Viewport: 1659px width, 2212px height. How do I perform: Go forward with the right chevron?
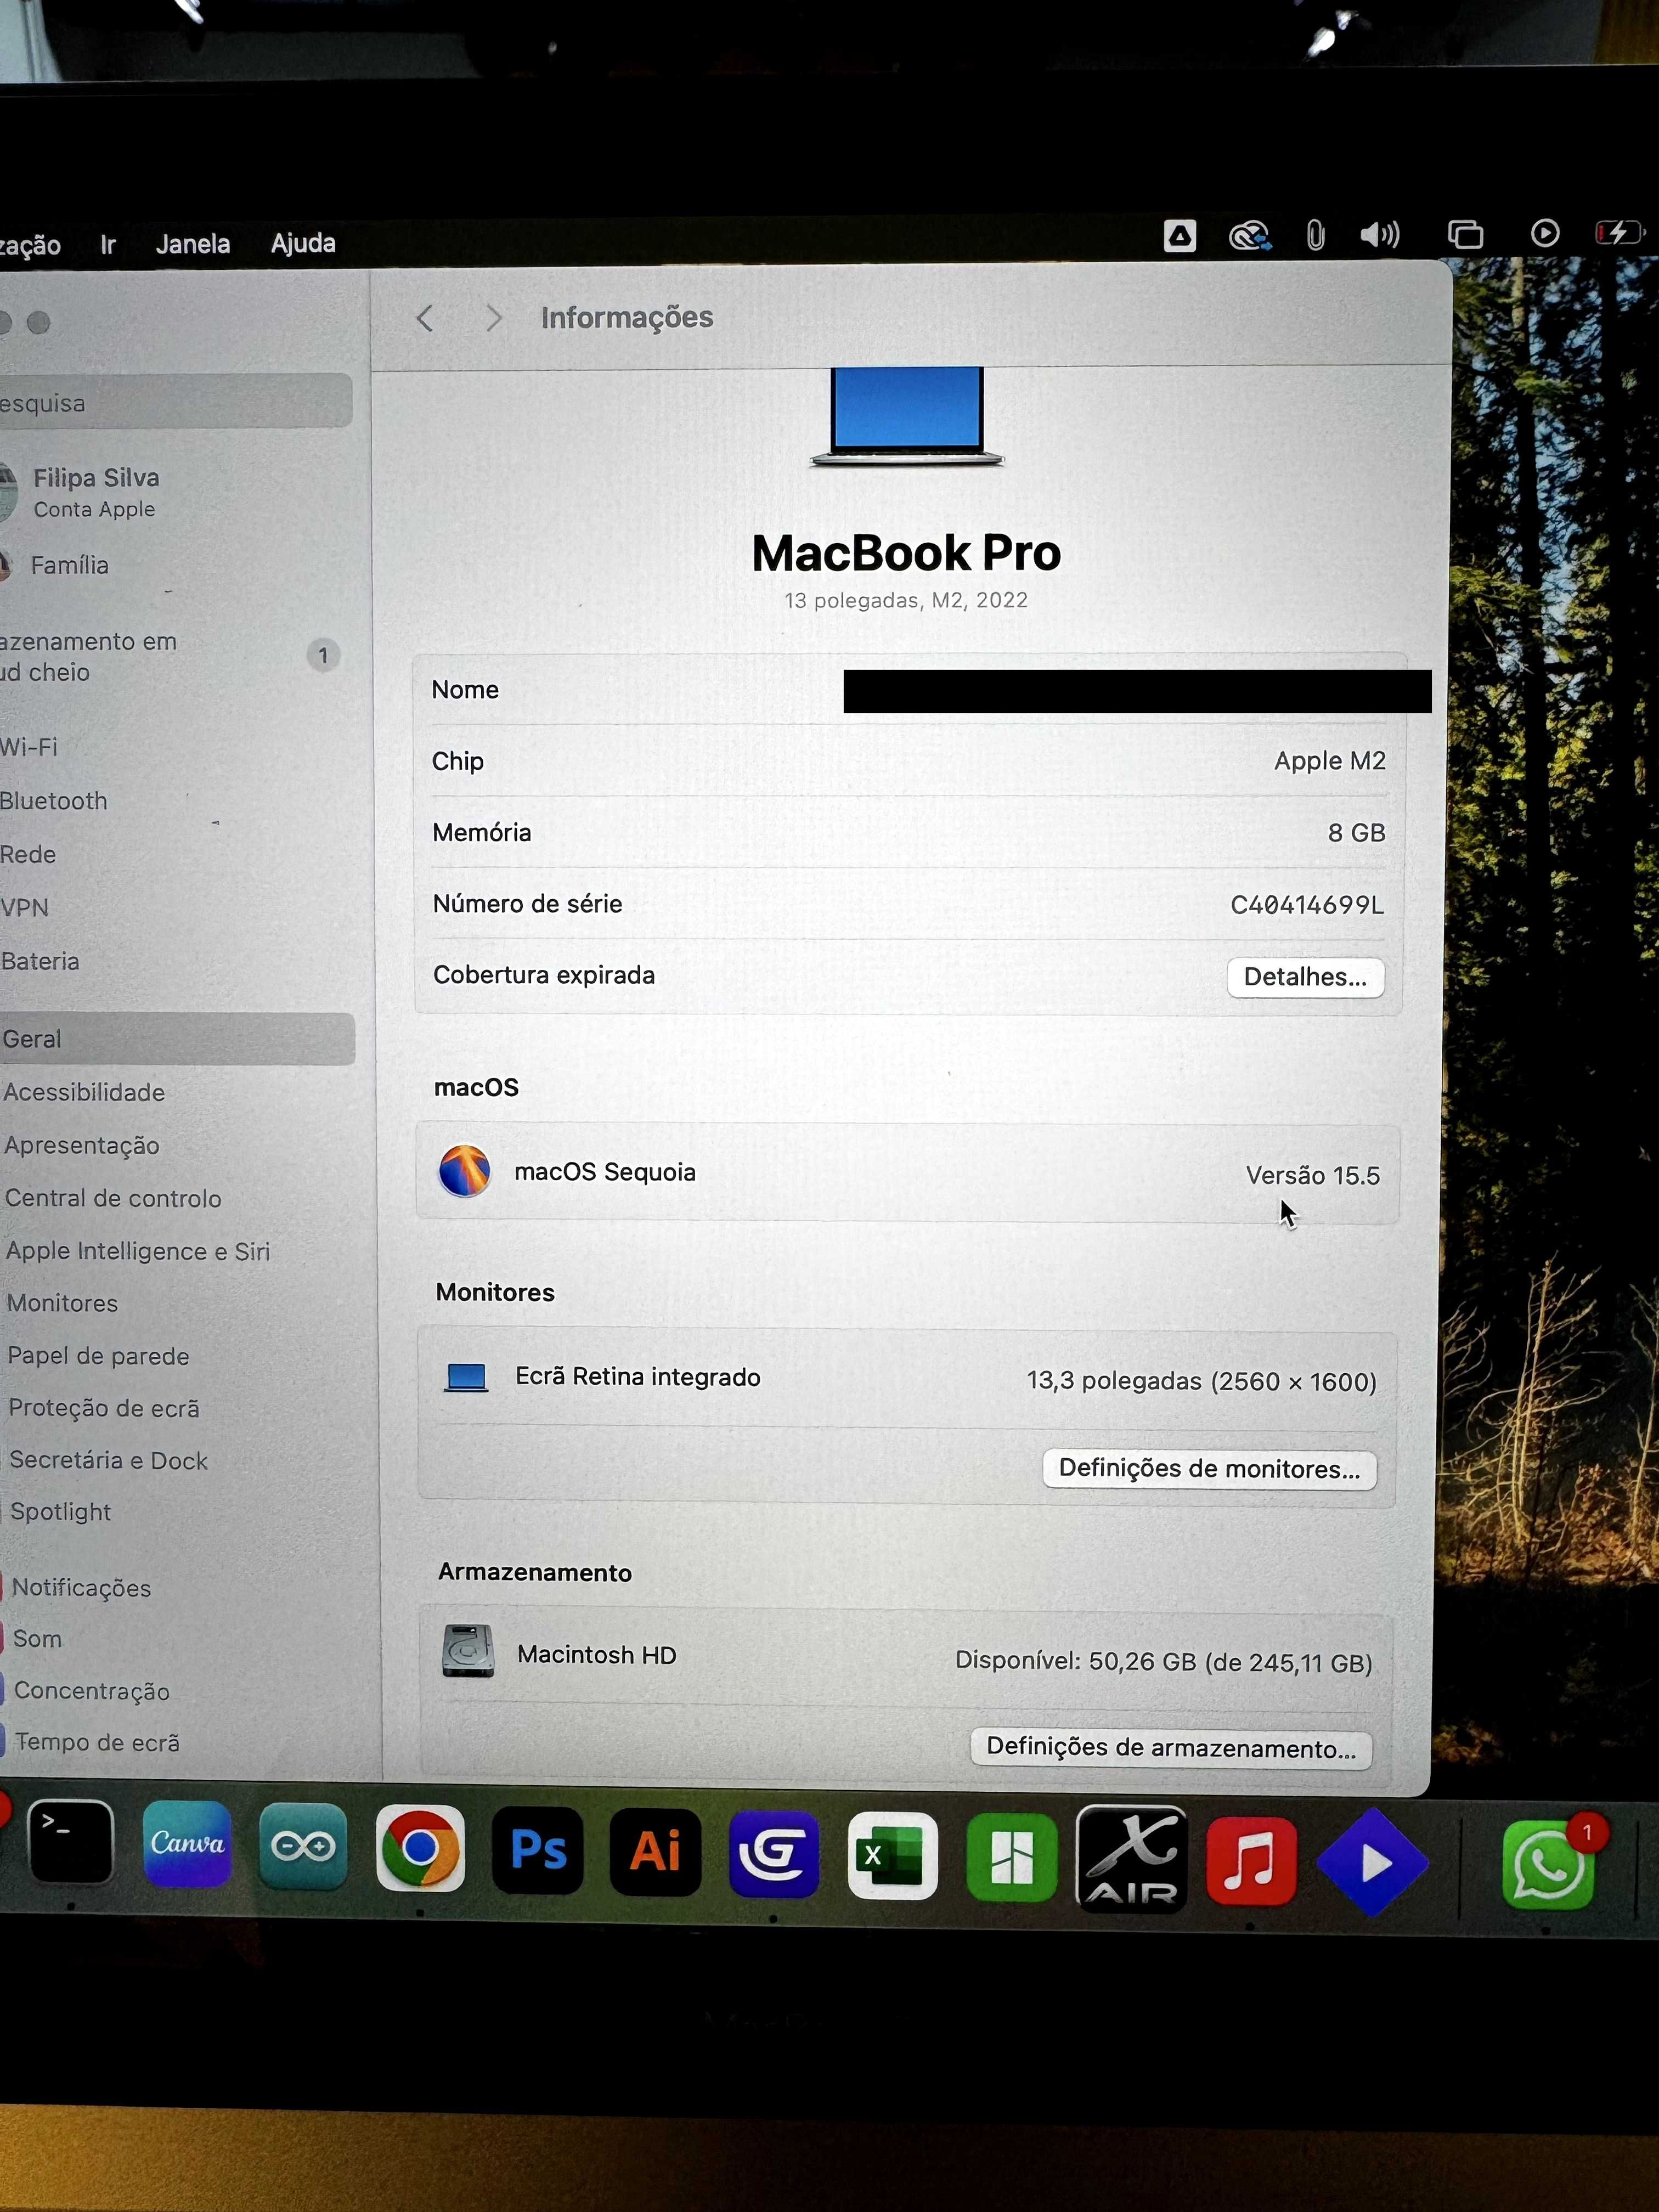coord(493,318)
